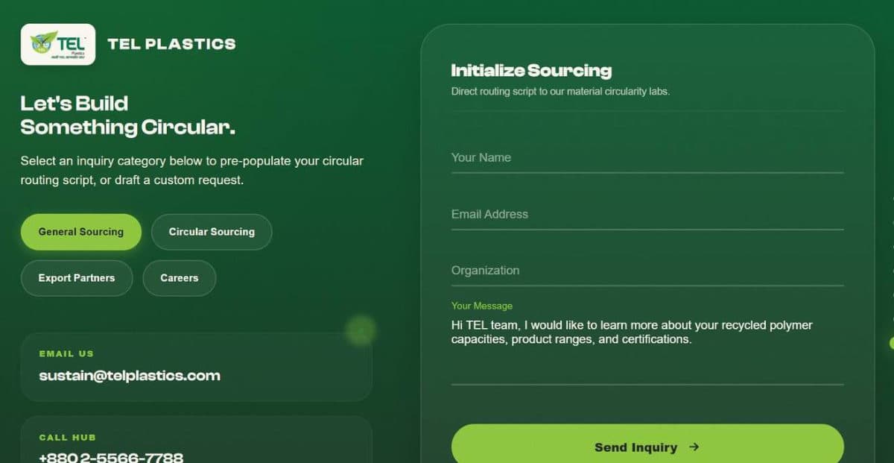Click the arrow icon in Send Inquiry
894x463 pixels.
pyautogui.click(x=694, y=447)
